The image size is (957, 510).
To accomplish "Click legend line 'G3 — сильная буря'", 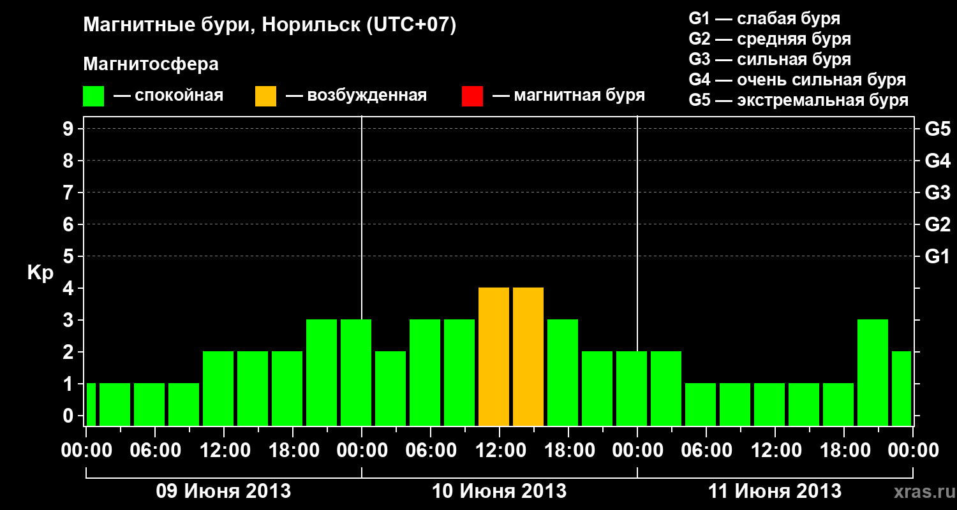I will [x=769, y=59].
